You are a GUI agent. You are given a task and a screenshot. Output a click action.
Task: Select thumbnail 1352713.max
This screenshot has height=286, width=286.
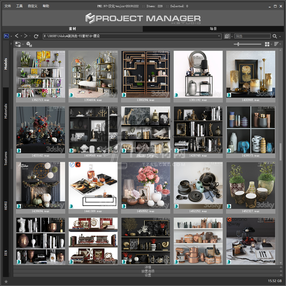[41, 76]
